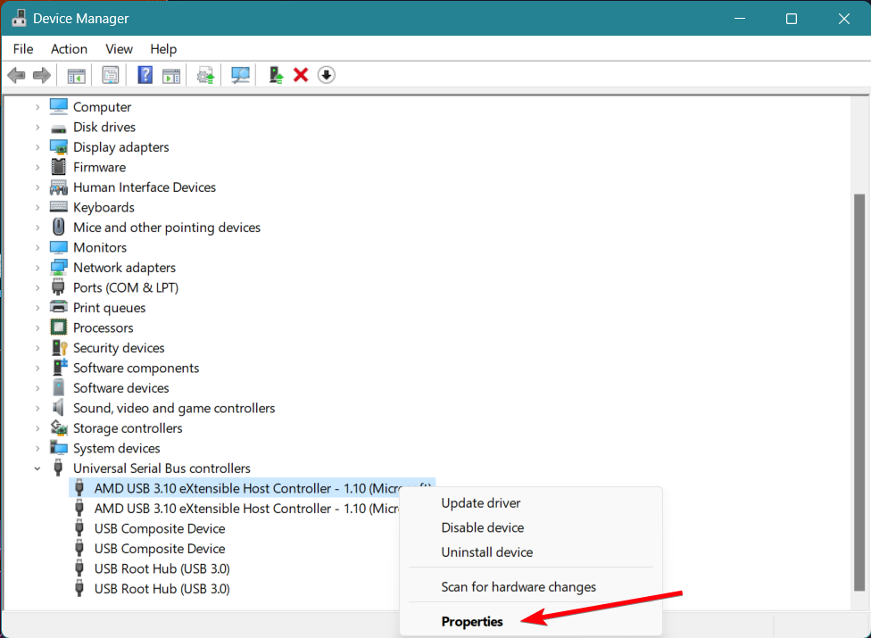Select the second AMD USB 3.10 Host Controller
The height and width of the screenshot is (638, 871).
tap(246, 509)
